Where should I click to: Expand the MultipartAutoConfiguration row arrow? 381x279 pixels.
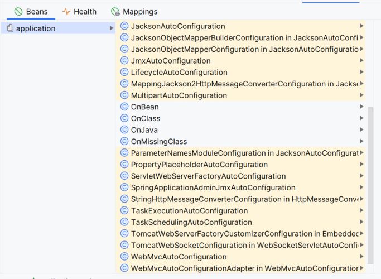pos(361,95)
